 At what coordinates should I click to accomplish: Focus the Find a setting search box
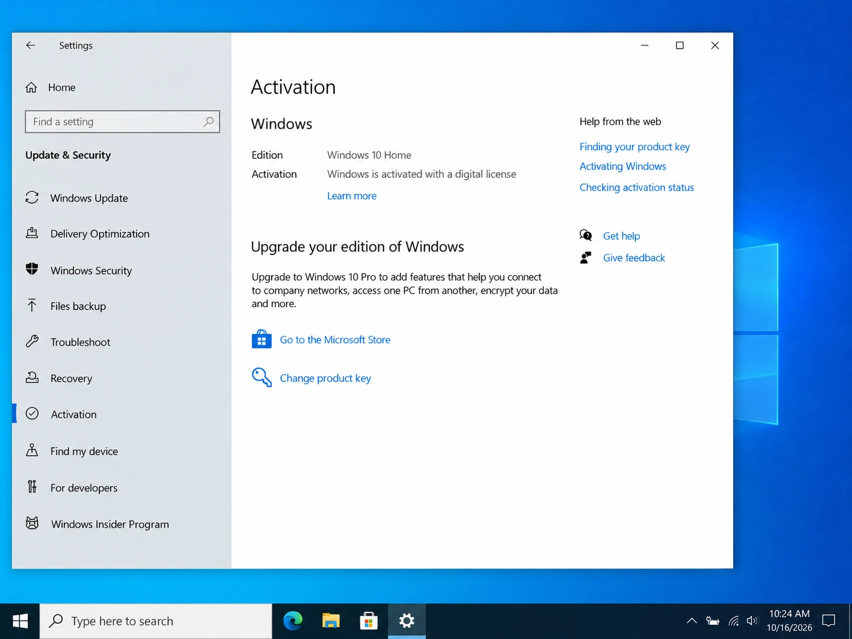(x=122, y=122)
